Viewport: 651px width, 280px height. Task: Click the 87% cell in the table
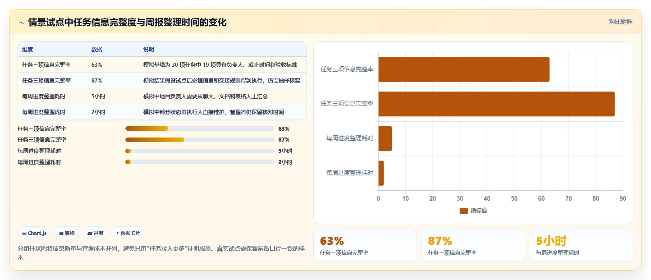(97, 81)
